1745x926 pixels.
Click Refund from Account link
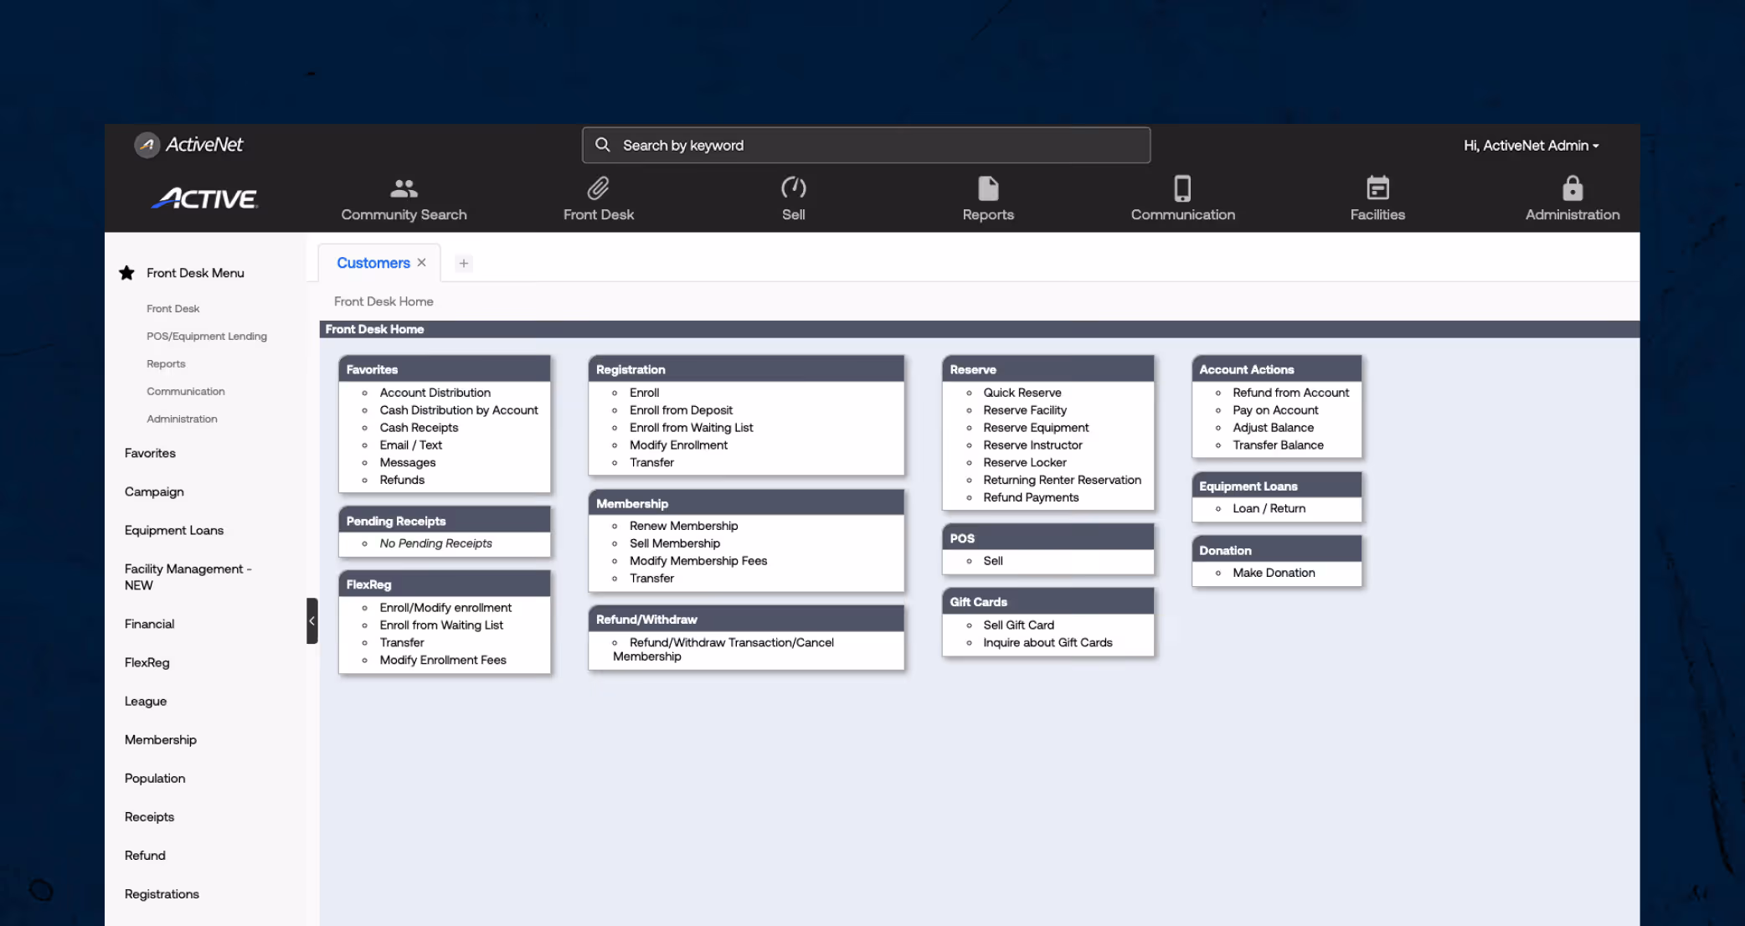1290,393
